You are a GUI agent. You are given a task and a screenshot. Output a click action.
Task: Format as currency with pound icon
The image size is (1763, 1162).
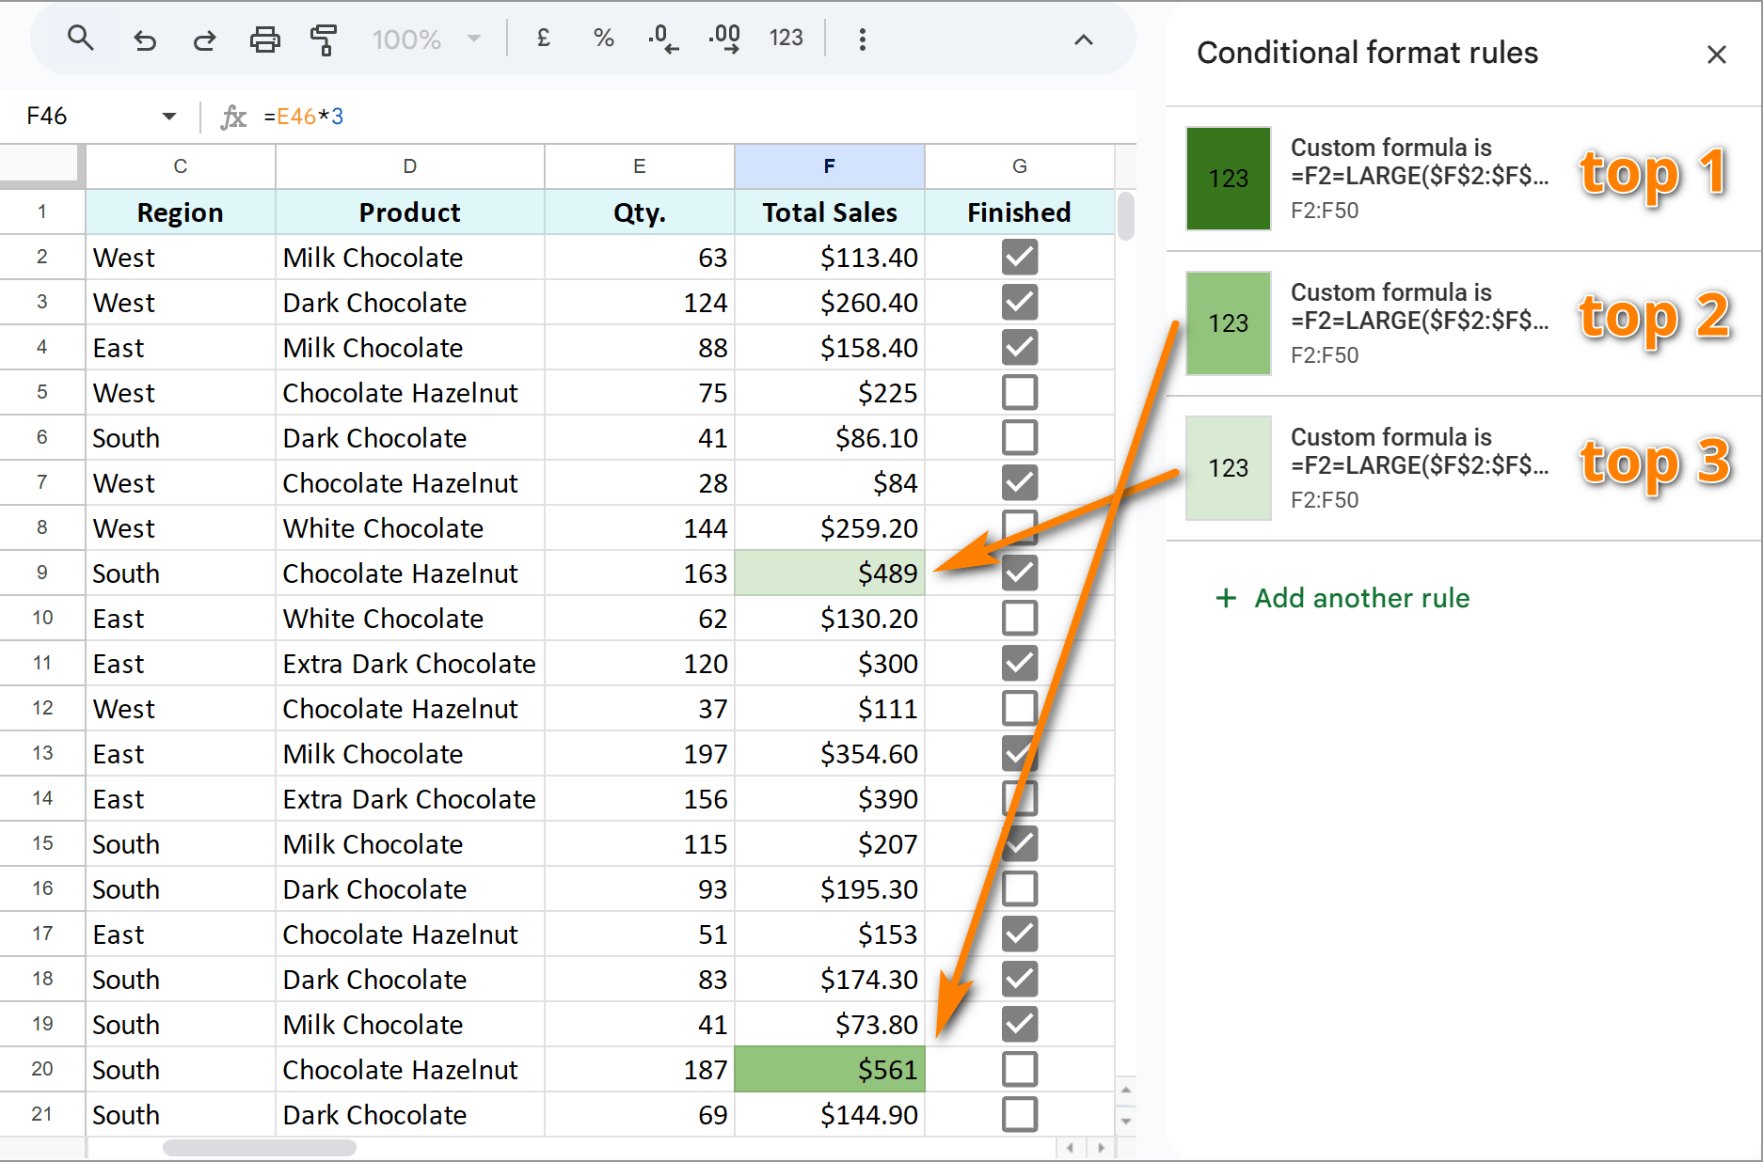tap(543, 38)
